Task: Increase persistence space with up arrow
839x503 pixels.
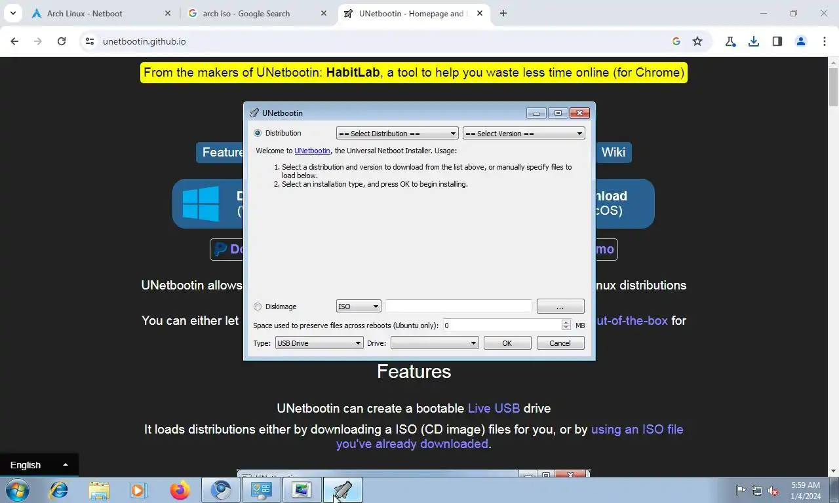Action: coord(566,323)
